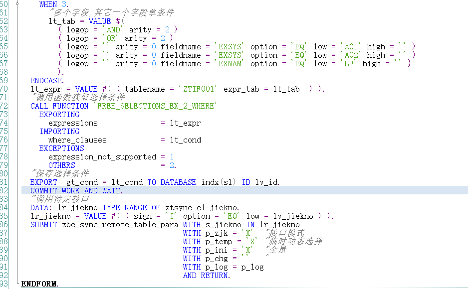Click the WHEN keyword
Viewport: 468px width, 289px height.
(x=48, y=4)
